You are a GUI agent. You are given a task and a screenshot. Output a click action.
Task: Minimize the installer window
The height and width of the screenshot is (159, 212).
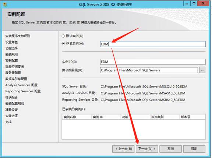tap(187, 4)
